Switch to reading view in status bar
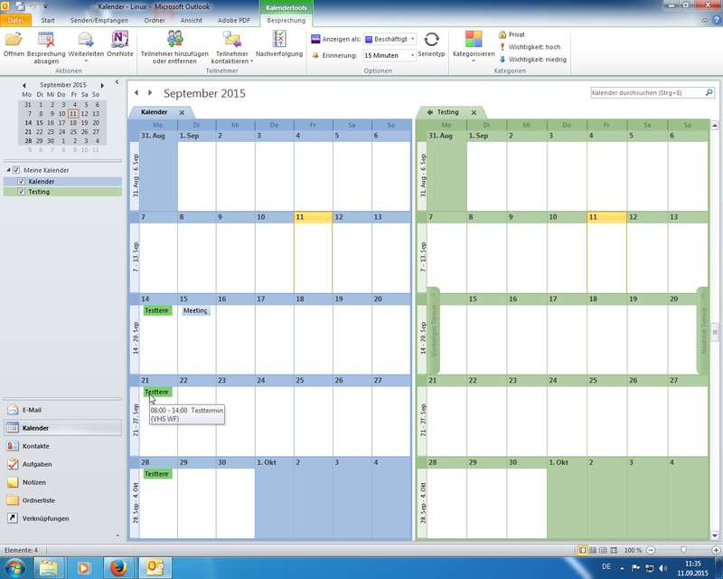 coord(614,550)
